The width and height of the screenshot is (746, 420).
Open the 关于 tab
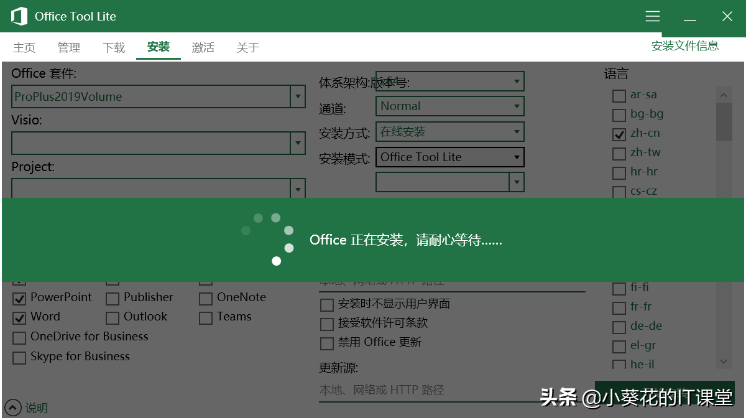pos(248,47)
